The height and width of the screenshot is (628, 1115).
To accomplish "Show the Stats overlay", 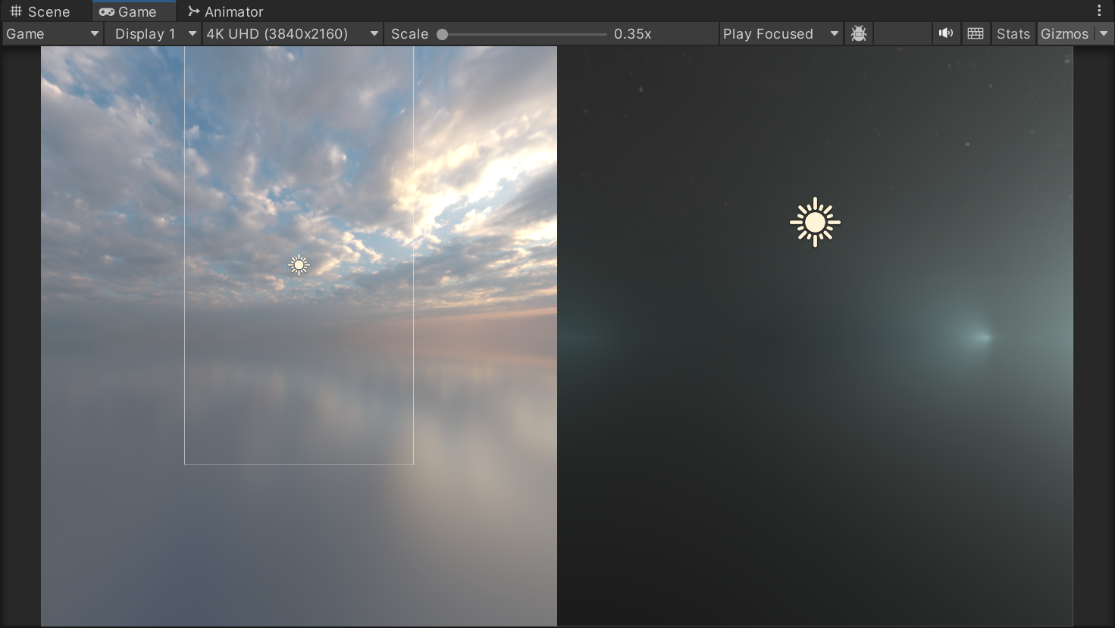I will click(x=1013, y=34).
